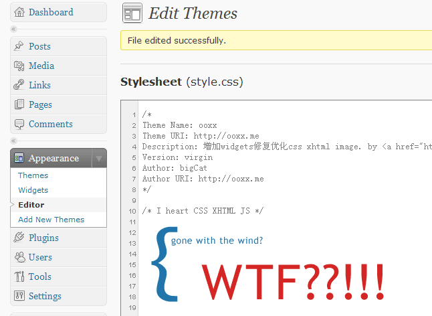The image size is (432, 316).
Task: Open Add New Themes link
Action: [51, 220]
